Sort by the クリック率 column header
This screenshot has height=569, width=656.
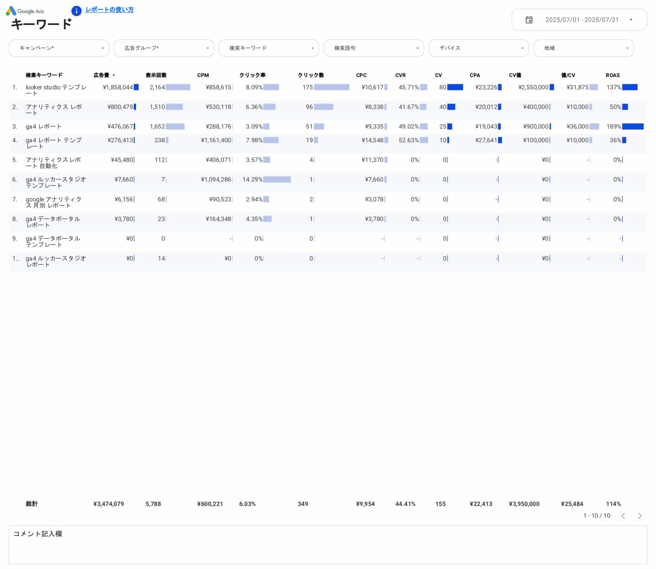click(x=252, y=75)
